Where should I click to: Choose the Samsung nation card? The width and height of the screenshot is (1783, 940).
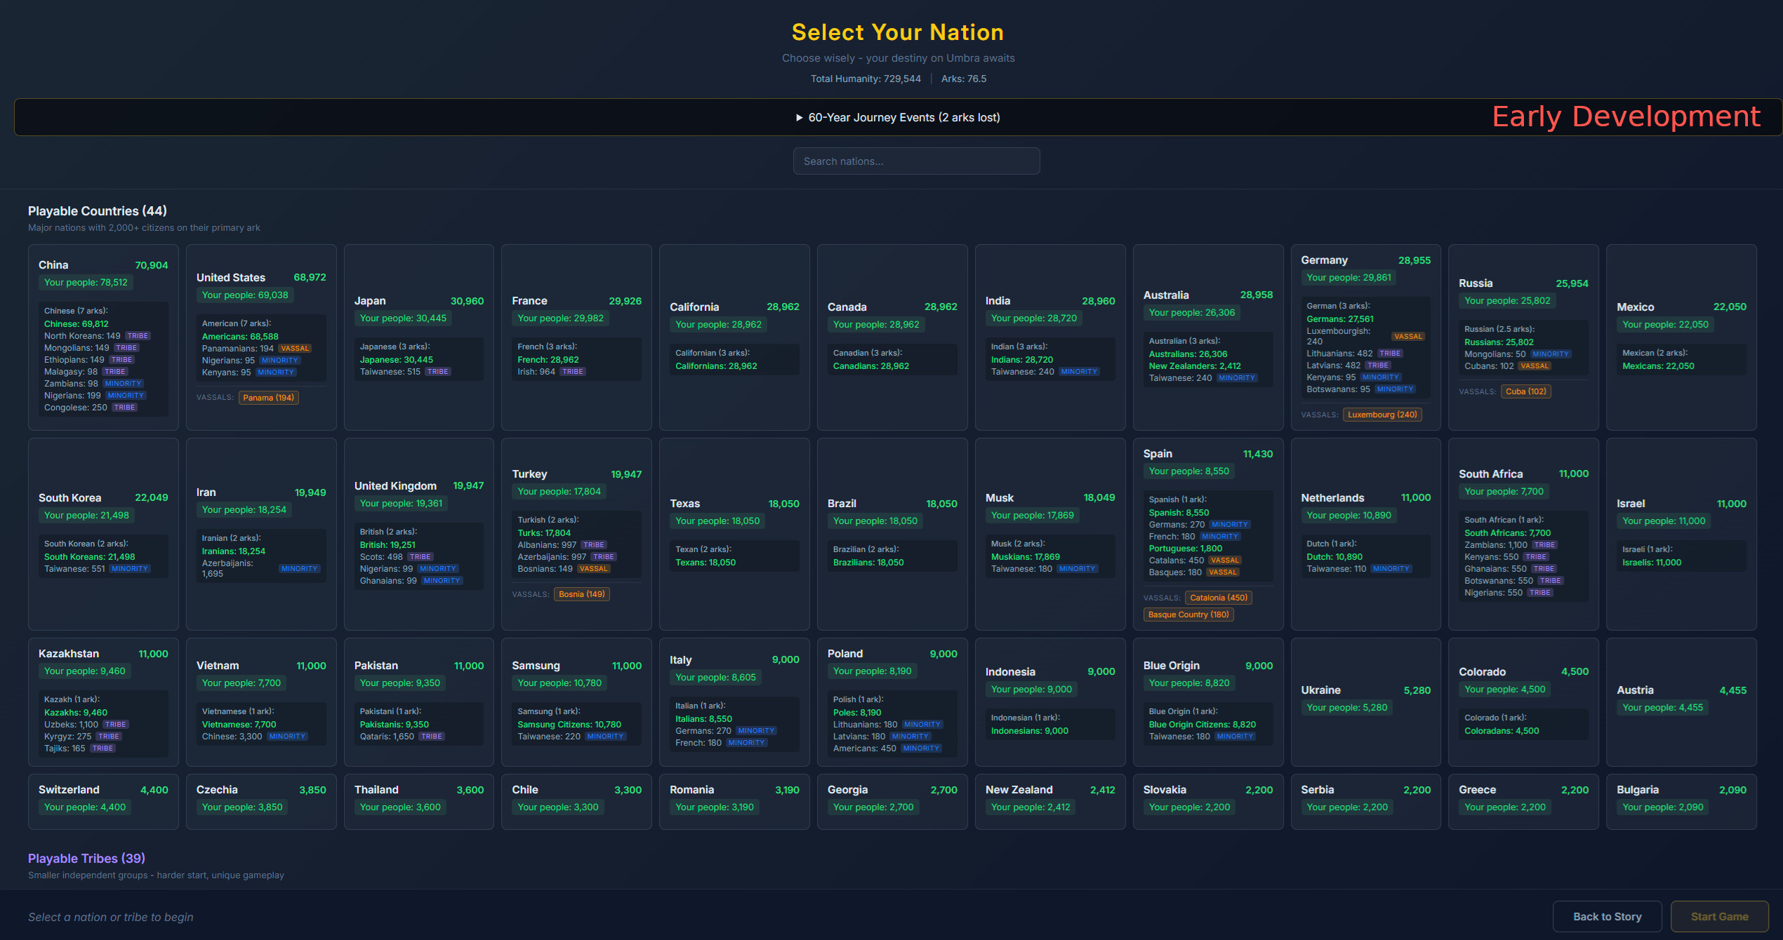[576, 701]
